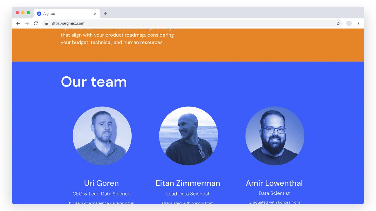Click the padlock site security icon
Image resolution: width=376 pixels, height=211 pixels.
point(47,23)
